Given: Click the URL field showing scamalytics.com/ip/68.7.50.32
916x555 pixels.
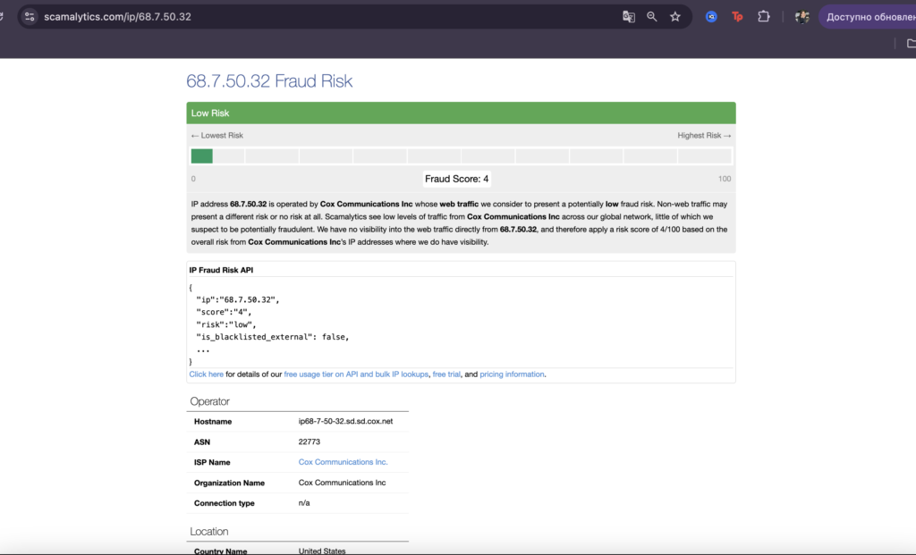Looking at the screenshot, I should [117, 17].
